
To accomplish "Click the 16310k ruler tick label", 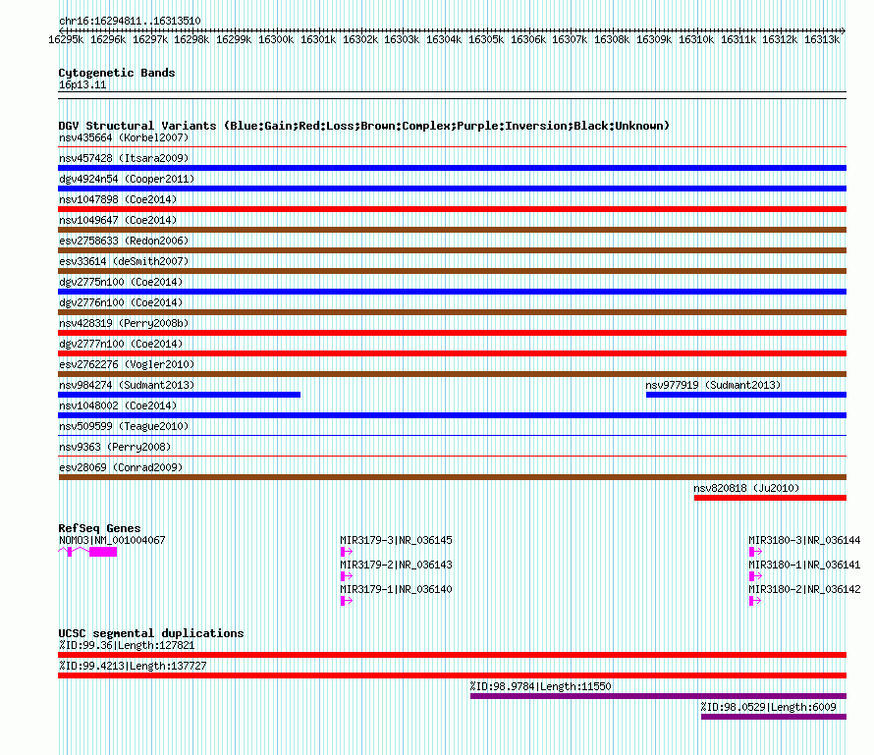I will point(696,39).
